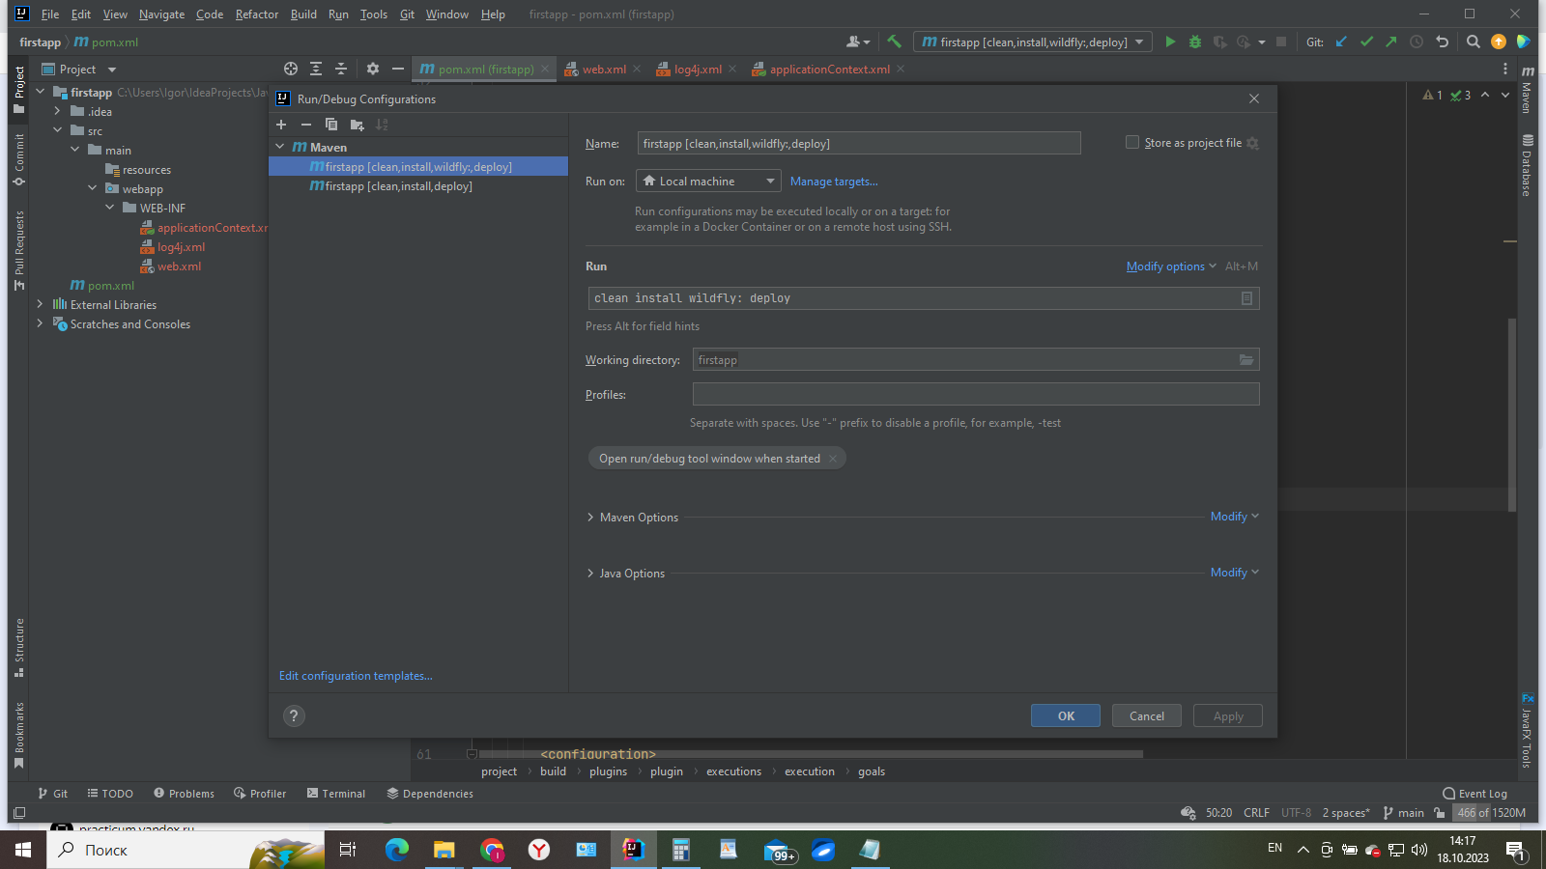Screen dimensions: 1546x869
Task: Open the Navigate menu
Action: point(161,14)
